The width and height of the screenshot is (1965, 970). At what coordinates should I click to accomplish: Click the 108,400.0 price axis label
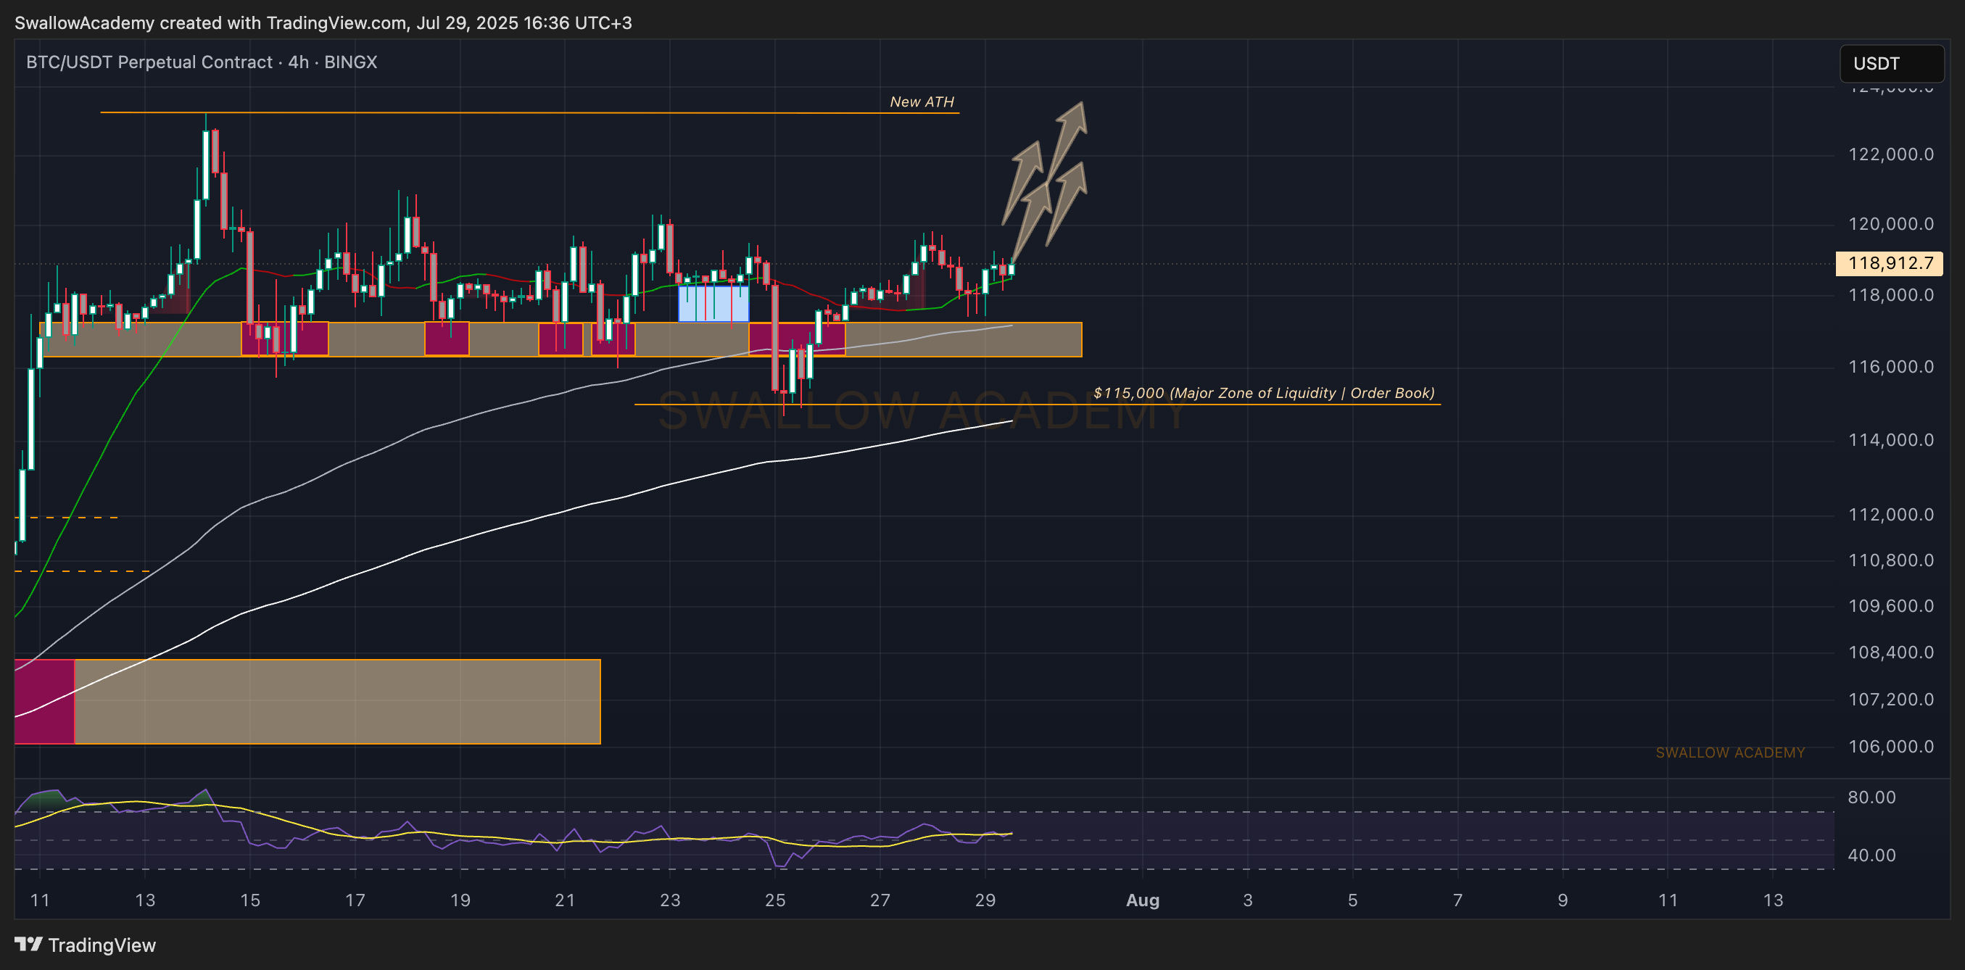point(1890,652)
